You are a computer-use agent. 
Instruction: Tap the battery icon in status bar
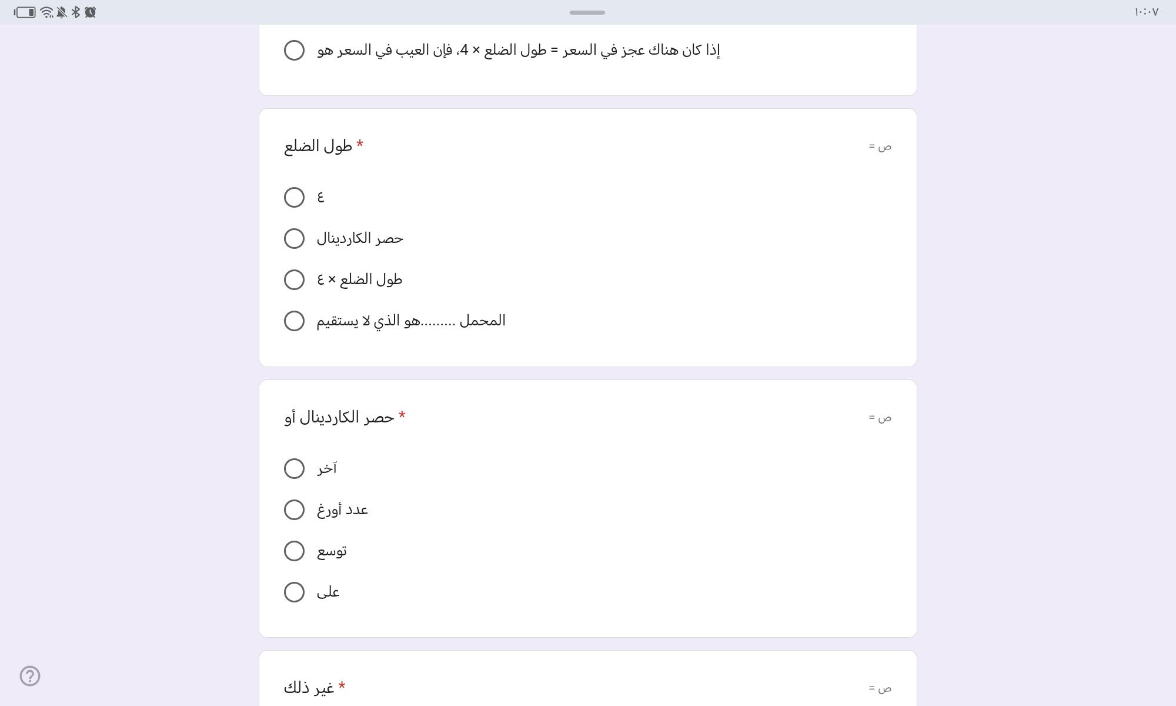pyautogui.click(x=25, y=12)
